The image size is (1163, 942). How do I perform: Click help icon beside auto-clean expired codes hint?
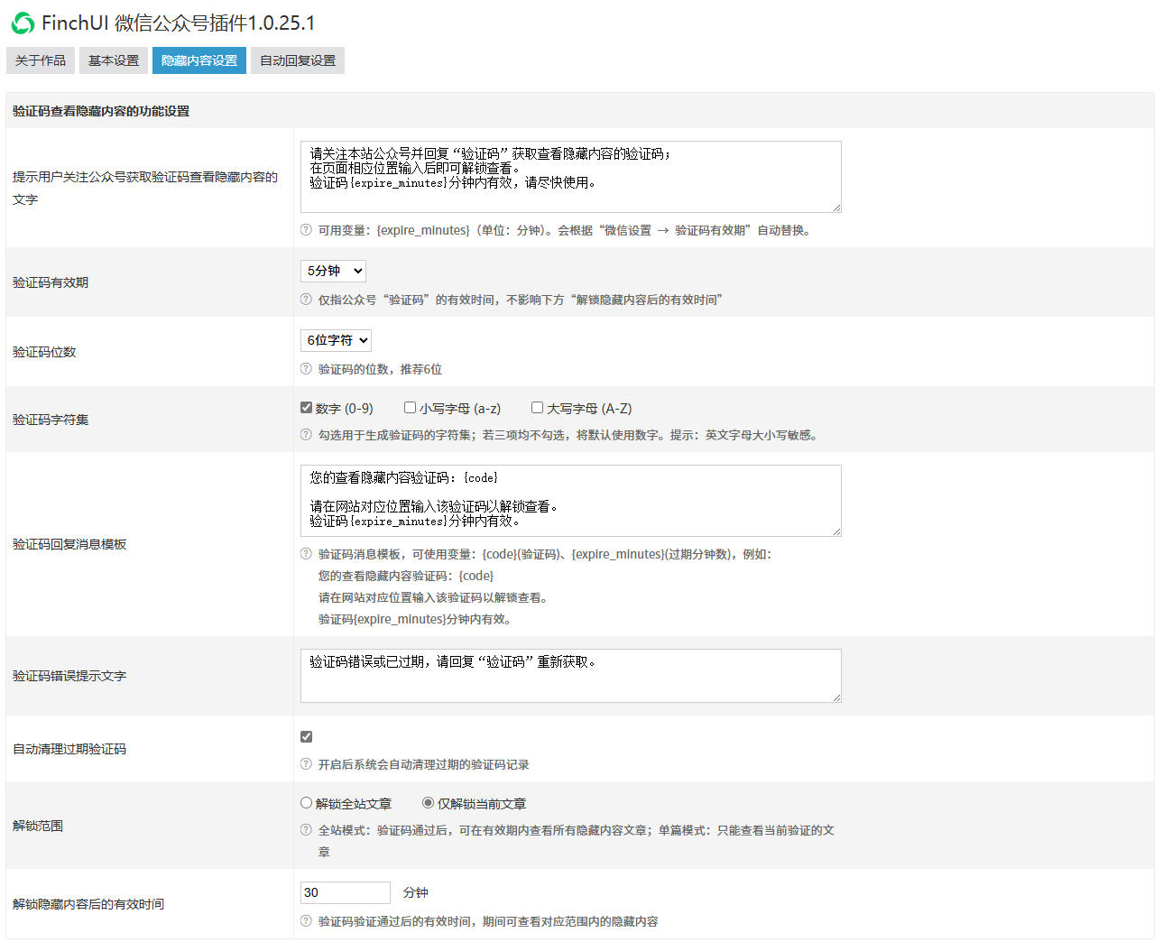point(306,764)
